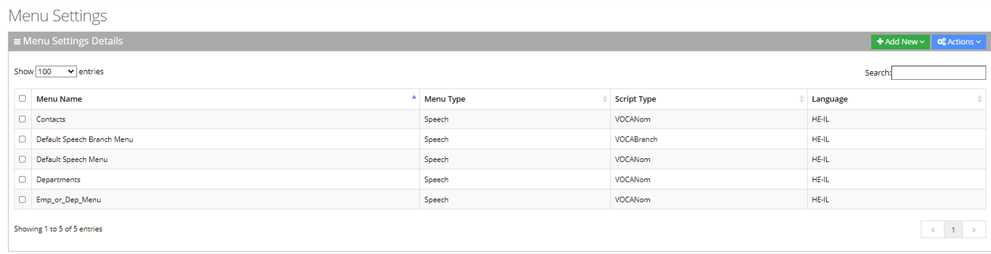Open the Add New dropdown
The height and width of the screenshot is (254, 991).
(900, 42)
